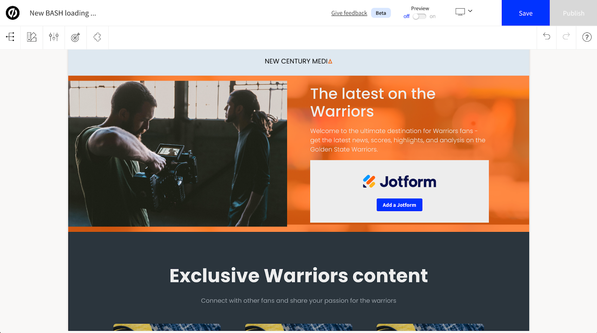This screenshot has width=597, height=333.
Task: Click the undo arrow icon
Action: tap(547, 36)
